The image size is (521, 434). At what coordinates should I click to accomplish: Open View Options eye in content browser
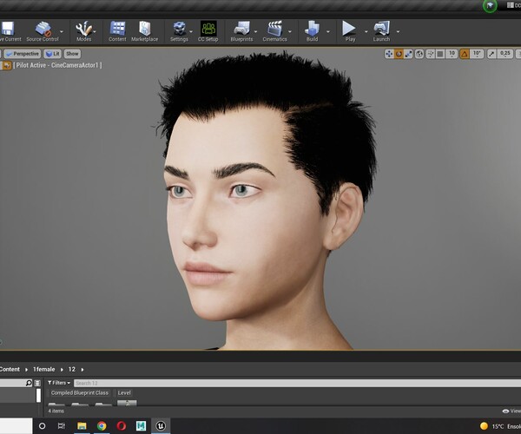click(511, 411)
